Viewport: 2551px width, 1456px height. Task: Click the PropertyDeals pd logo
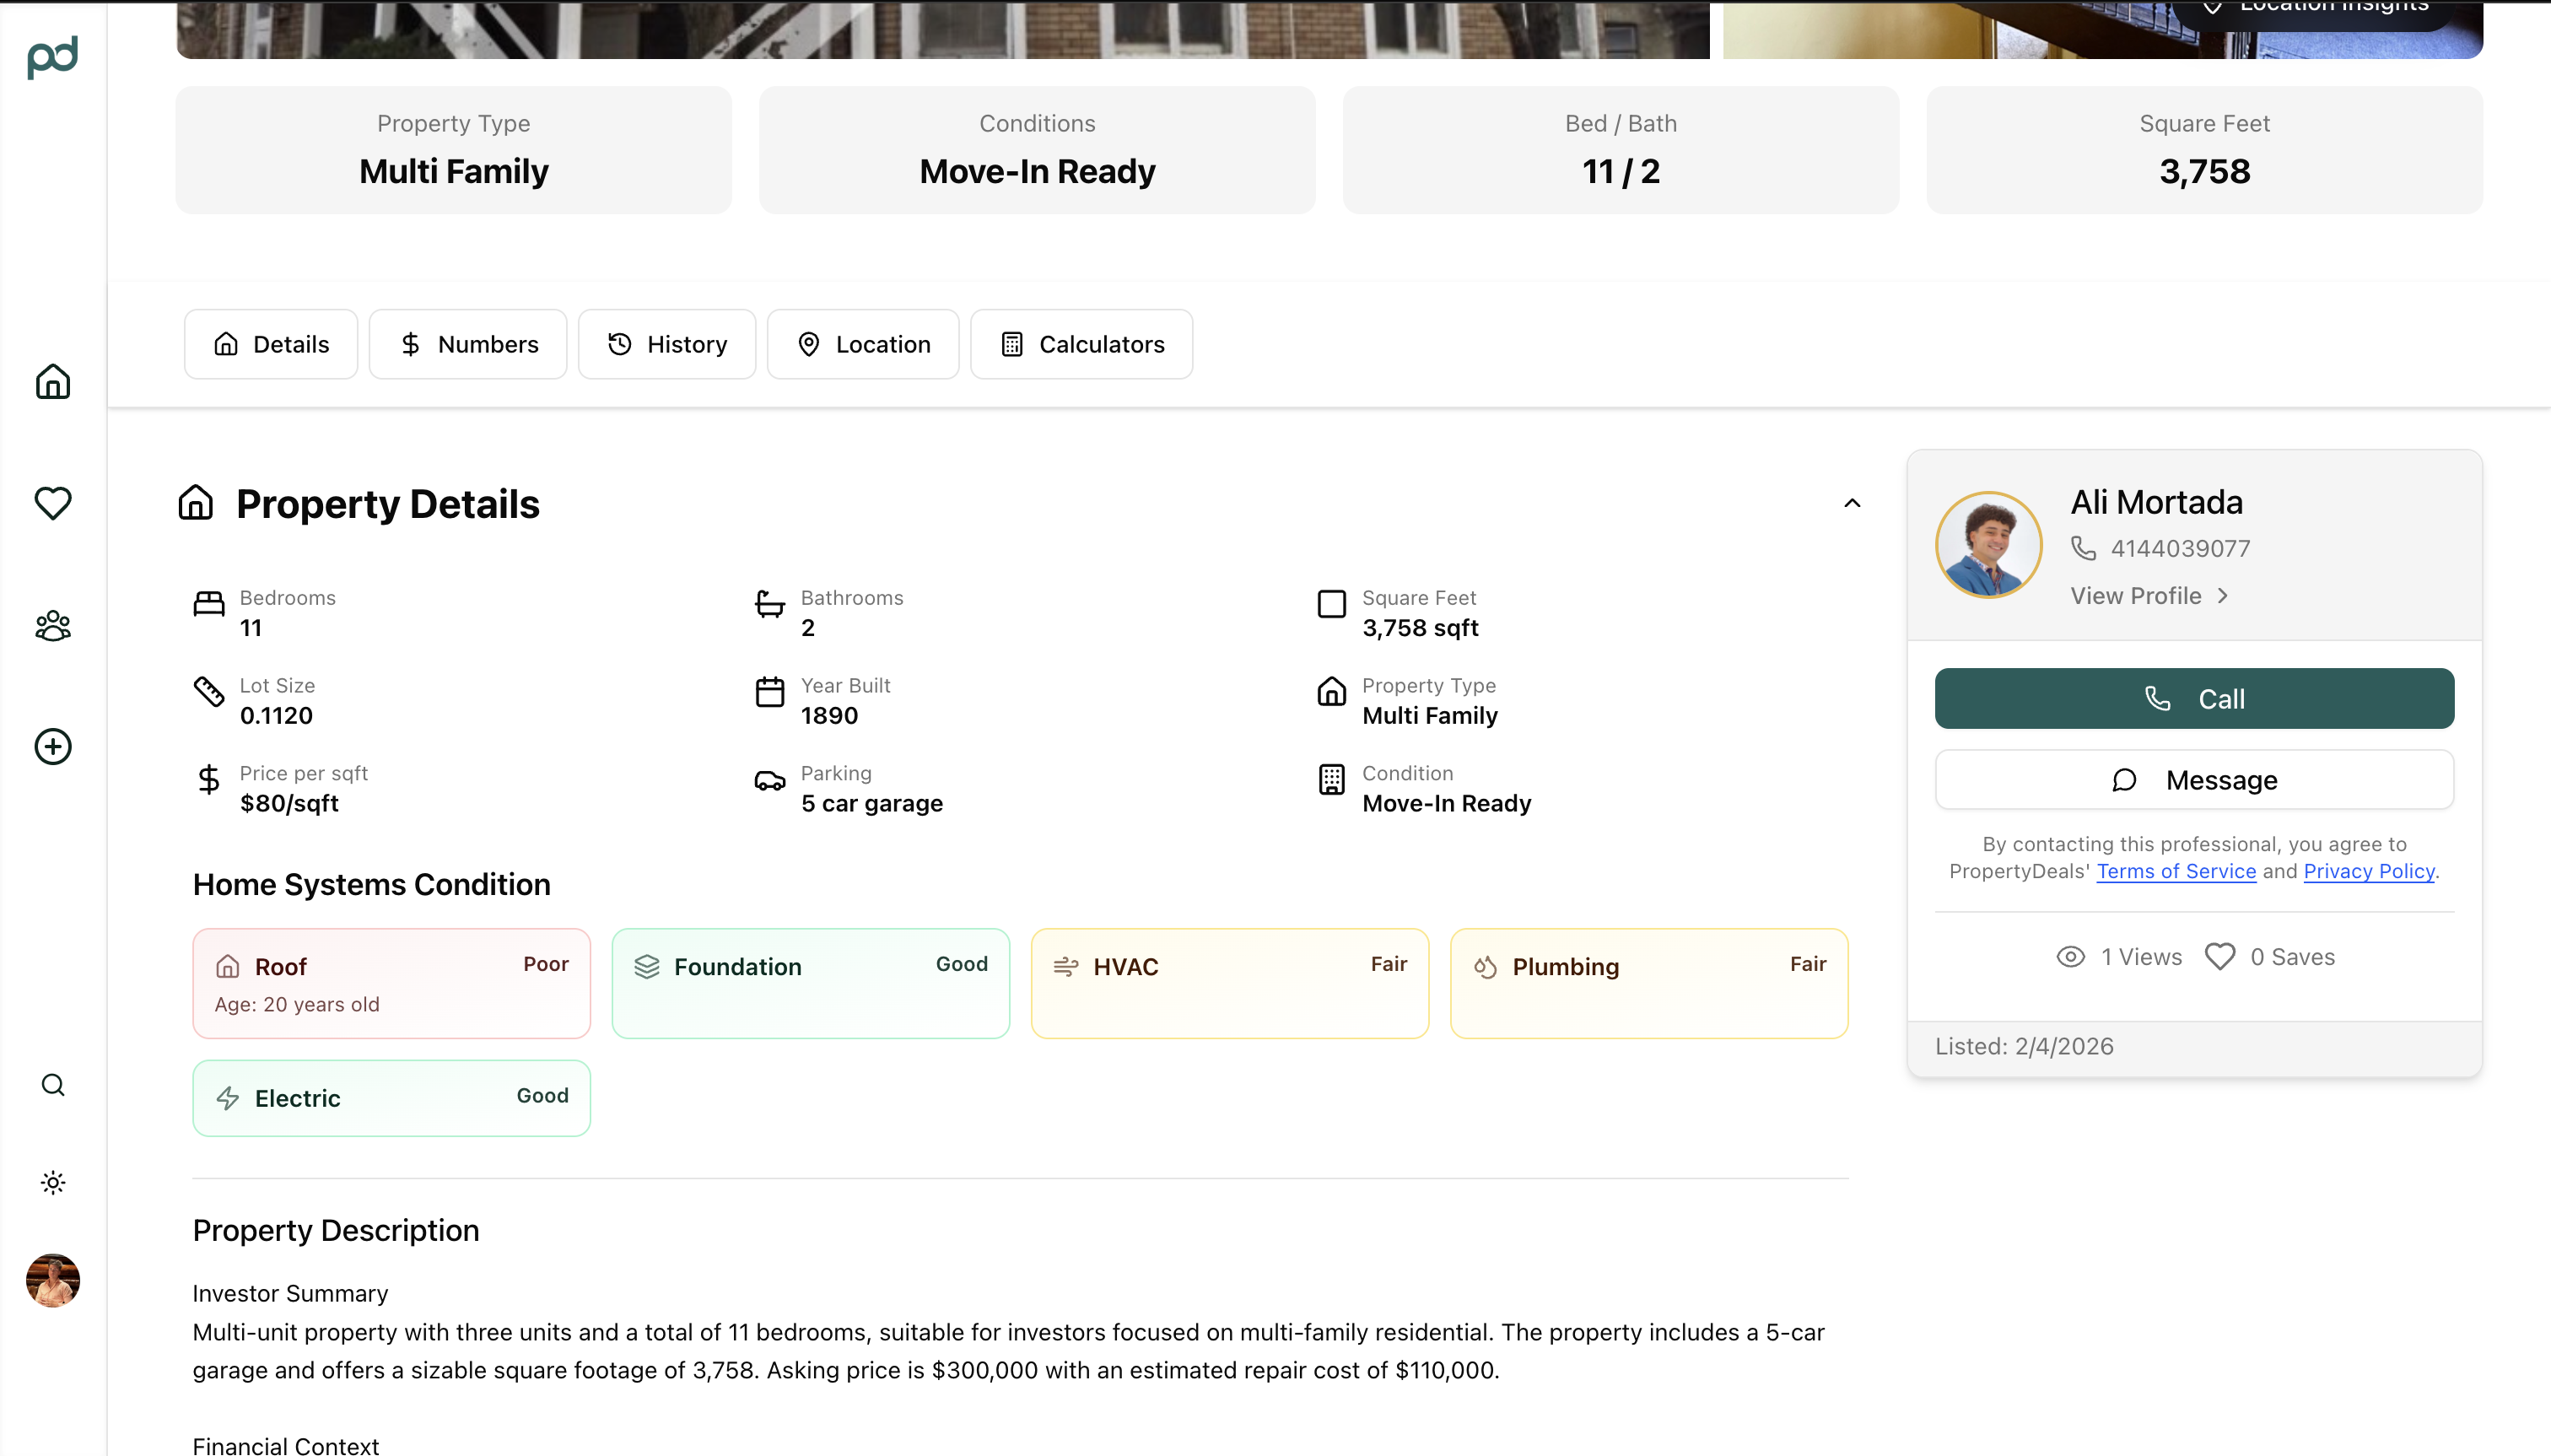[52, 57]
